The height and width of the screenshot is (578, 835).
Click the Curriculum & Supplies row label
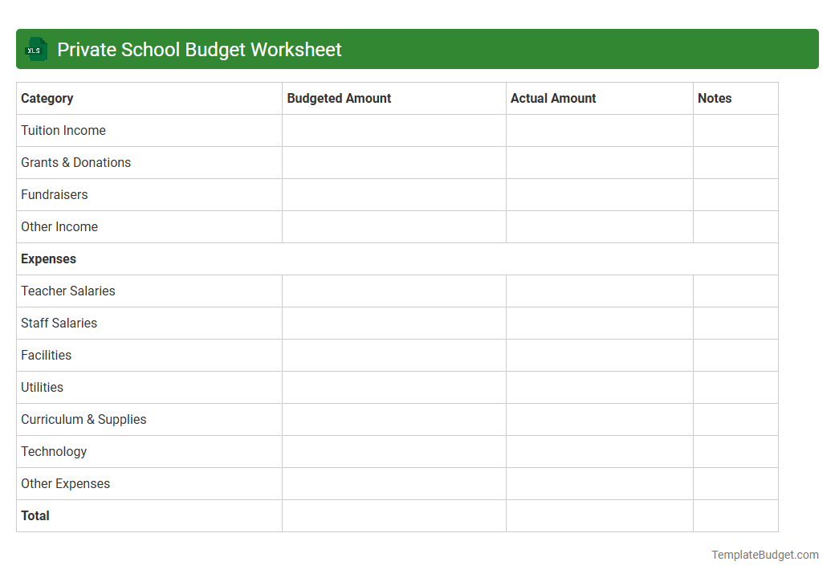83,419
